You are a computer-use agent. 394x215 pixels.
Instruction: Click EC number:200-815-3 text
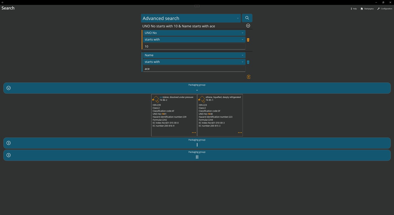(210, 126)
